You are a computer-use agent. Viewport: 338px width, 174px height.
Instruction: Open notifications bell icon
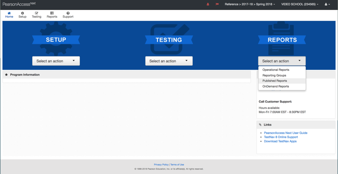click(x=208, y=4)
